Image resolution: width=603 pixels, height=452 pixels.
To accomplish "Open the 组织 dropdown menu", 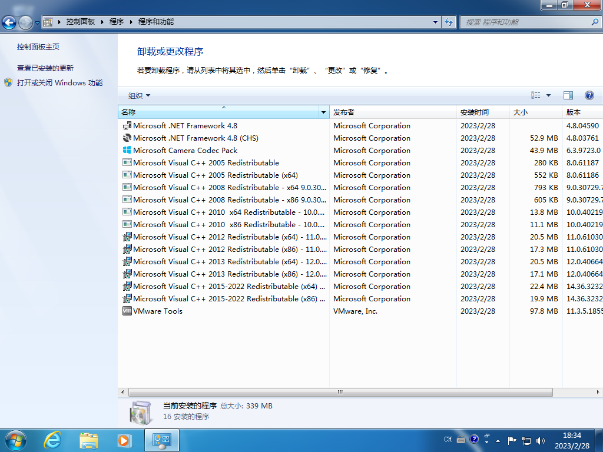I will pos(139,95).
